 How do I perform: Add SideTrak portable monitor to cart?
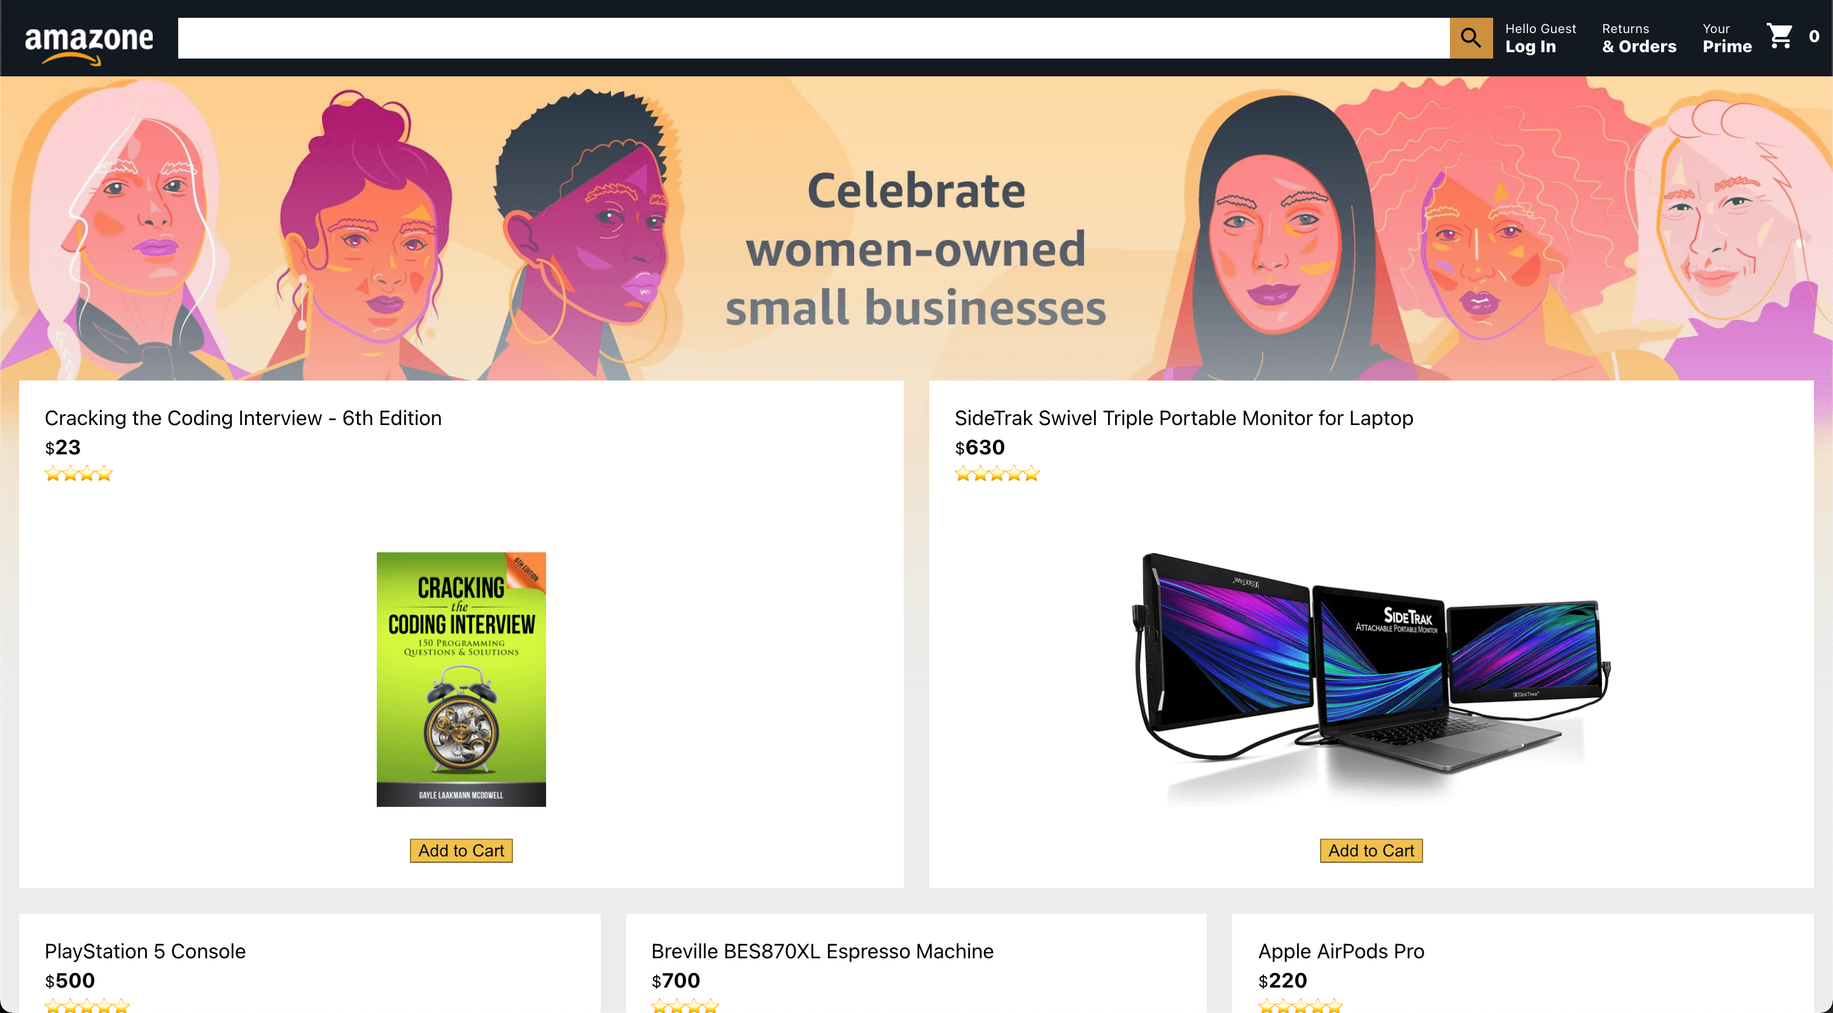pos(1370,850)
